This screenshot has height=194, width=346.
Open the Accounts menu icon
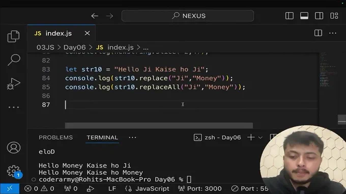tap(14, 148)
